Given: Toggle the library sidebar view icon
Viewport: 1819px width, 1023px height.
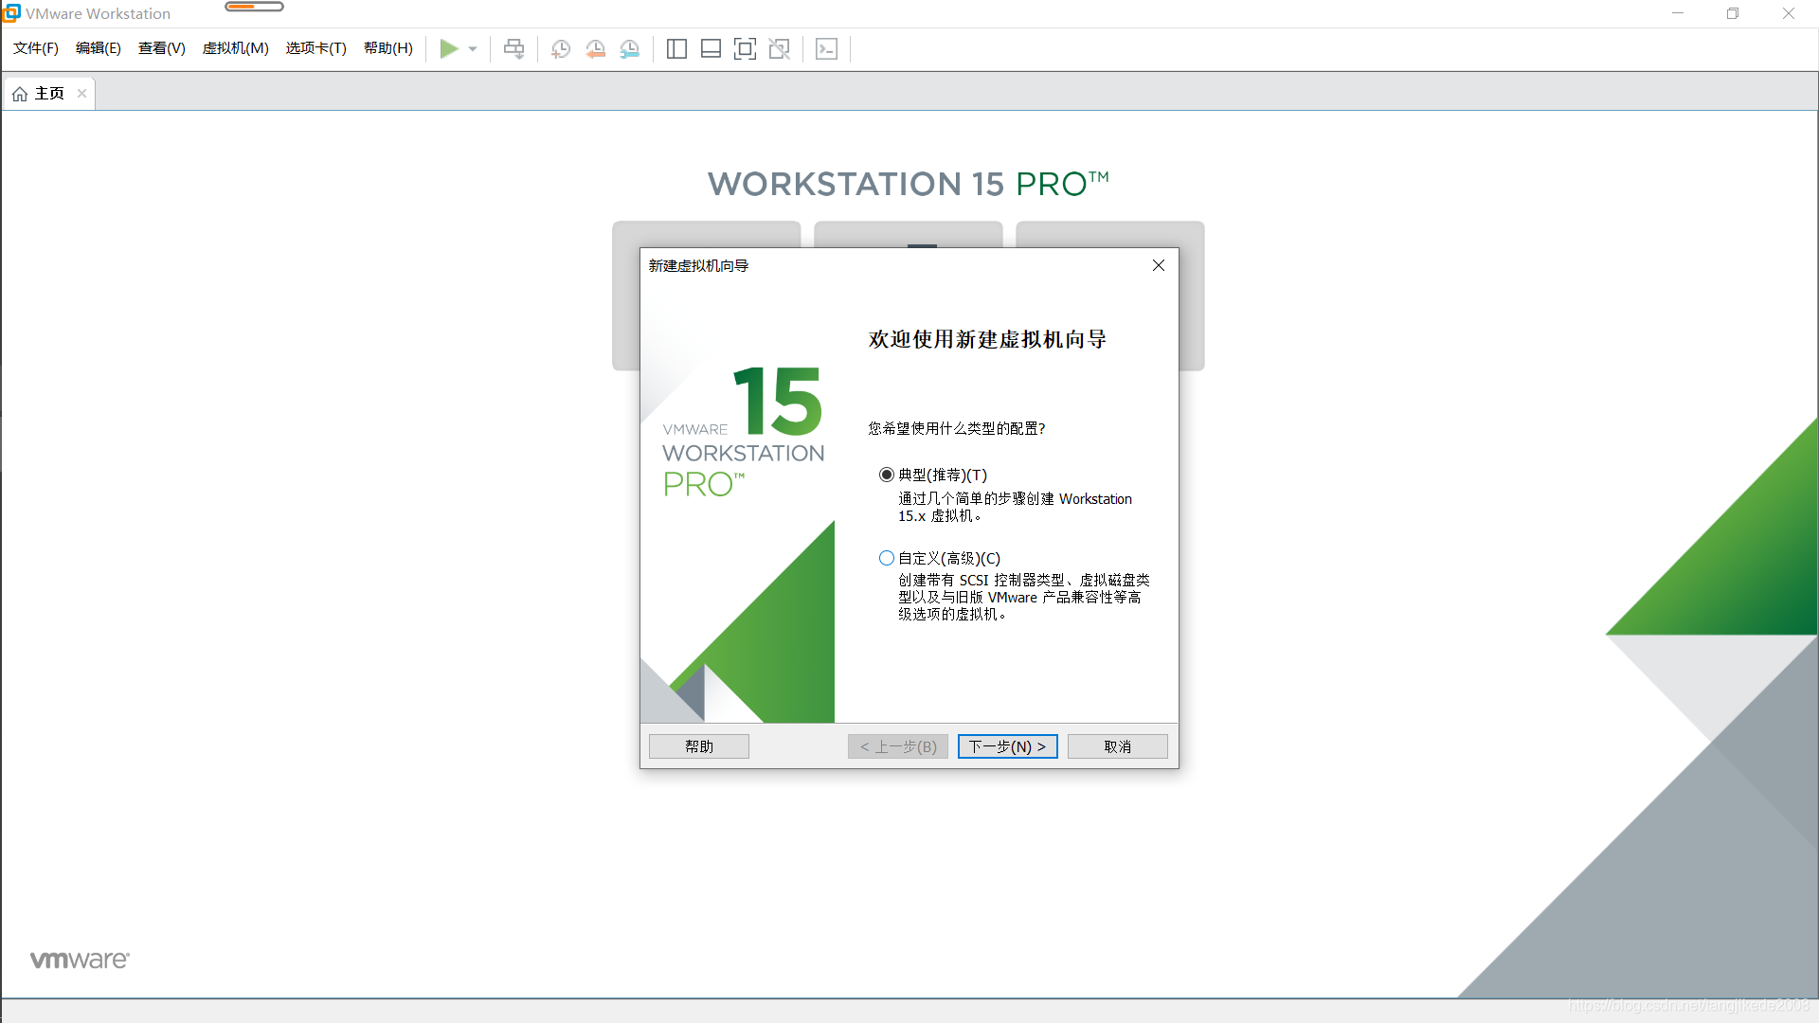Looking at the screenshot, I should (x=676, y=48).
